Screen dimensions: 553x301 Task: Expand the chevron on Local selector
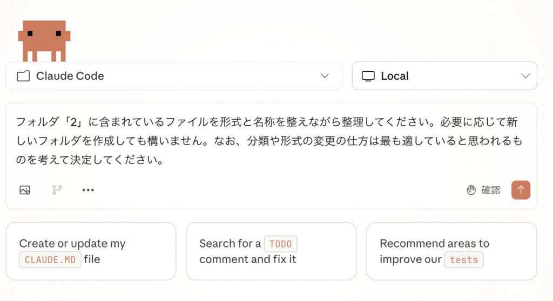pos(525,76)
